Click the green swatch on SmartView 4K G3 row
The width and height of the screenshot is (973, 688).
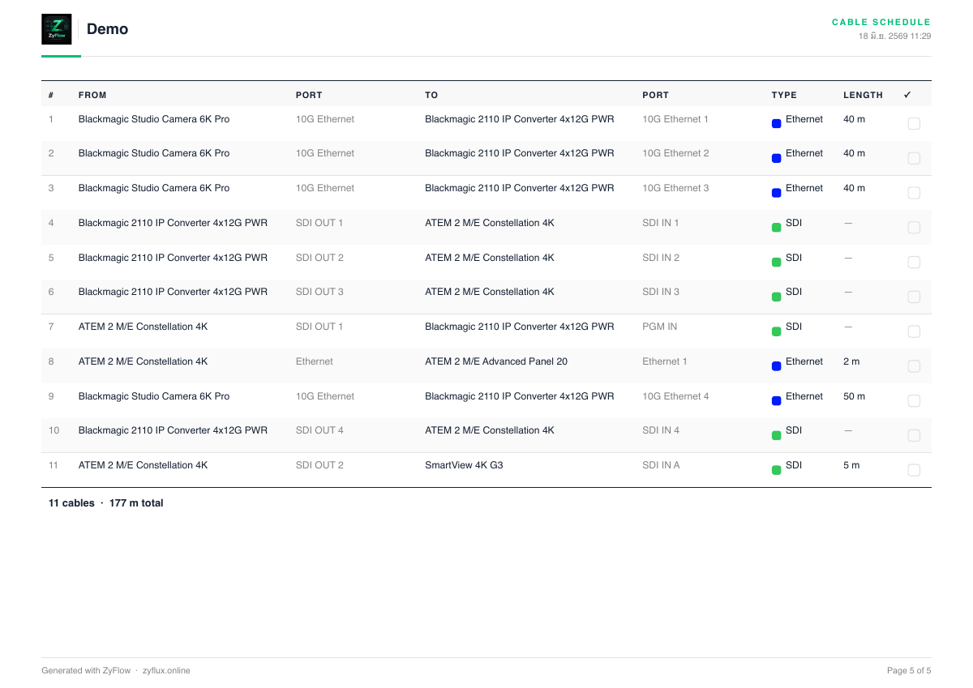click(777, 470)
